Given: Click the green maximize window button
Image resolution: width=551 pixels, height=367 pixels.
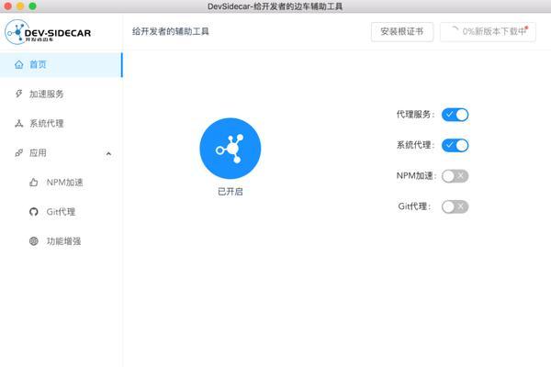Looking at the screenshot, I should (x=32, y=6).
